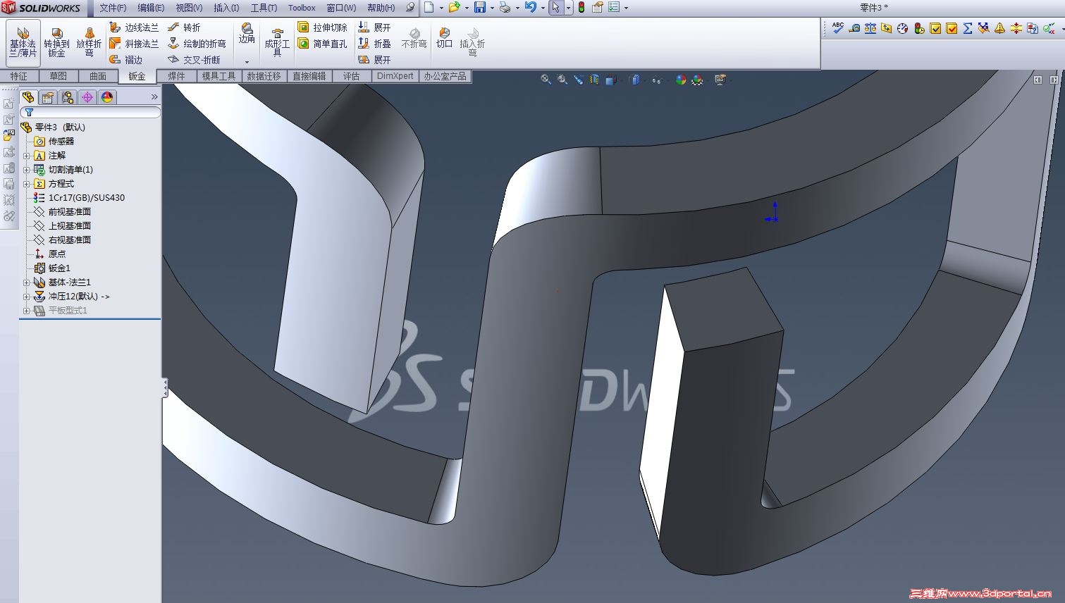The height and width of the screenshot is (603, 1065).
Task: Select the 斜接法兰 miter flange tool
Action: (135, 44)
